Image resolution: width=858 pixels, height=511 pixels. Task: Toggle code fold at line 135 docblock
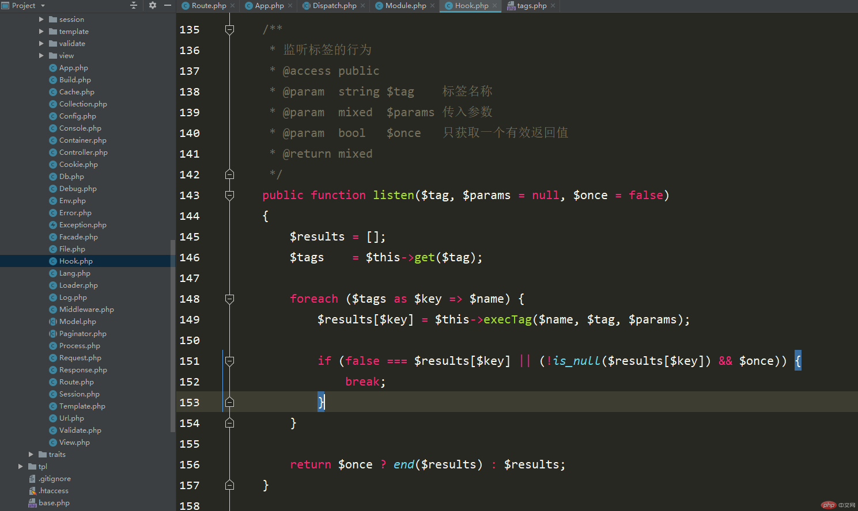[x=229, y=29]
